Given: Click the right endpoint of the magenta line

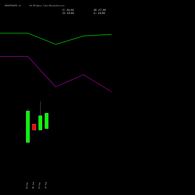Looking at the screenshot, I should [x=111, y=92].
